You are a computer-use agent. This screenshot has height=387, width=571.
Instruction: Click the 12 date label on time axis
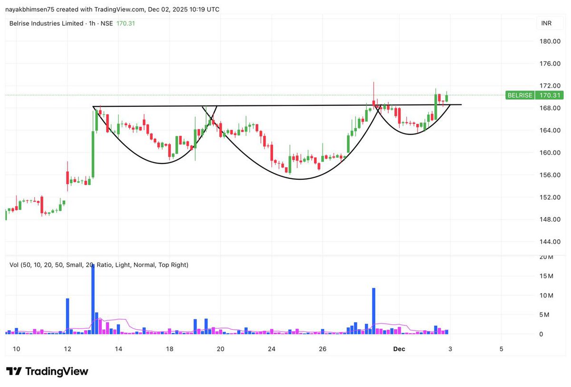click(x=68, y=349)
